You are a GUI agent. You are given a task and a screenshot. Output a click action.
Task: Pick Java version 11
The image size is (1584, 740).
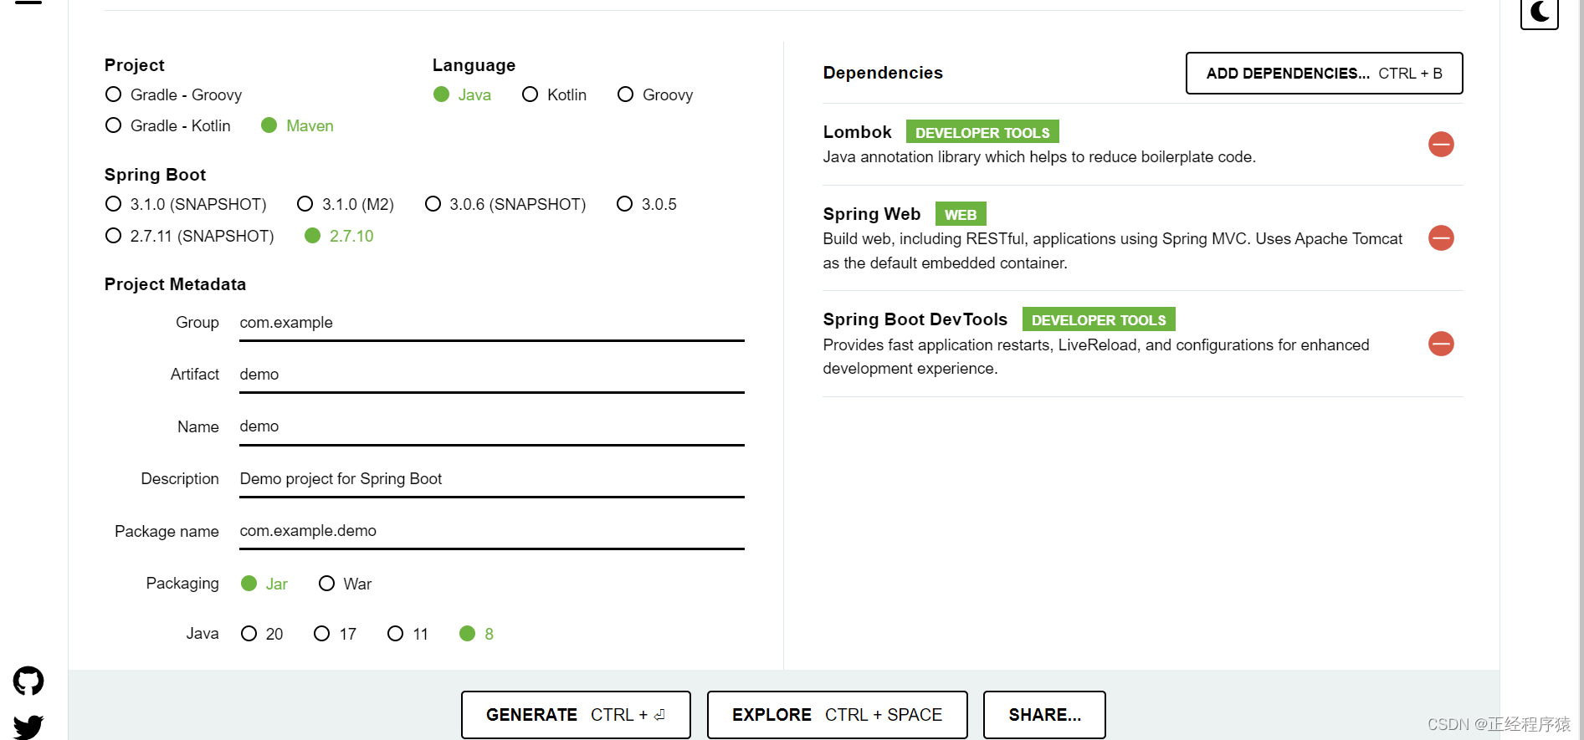pyautogui.click(x=408, y=634)
